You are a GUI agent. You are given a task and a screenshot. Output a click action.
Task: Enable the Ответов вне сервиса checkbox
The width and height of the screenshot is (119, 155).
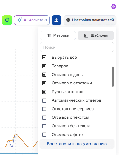click(44, 109)
